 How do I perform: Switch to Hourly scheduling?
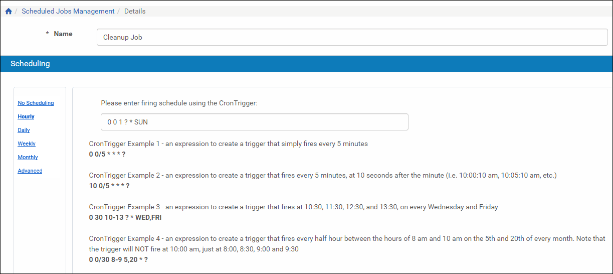tap(26, 116)
